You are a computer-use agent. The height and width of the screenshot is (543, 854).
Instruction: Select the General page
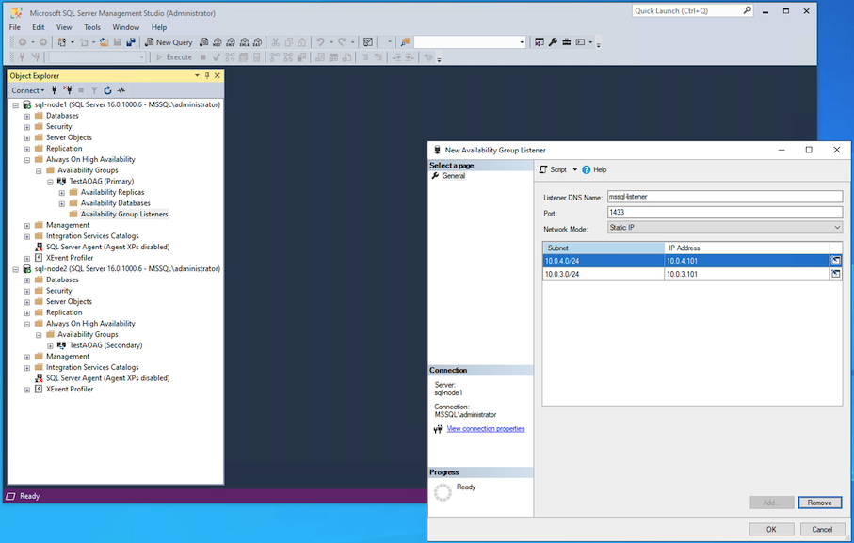pos(453,176)
